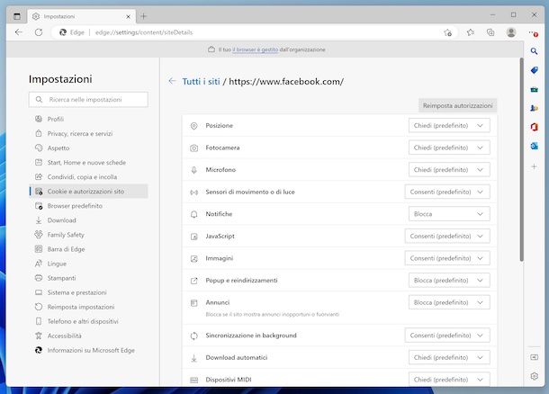The image size is (549, 394).
Task: Open Stampanti settings section
Action: (88, 278)
